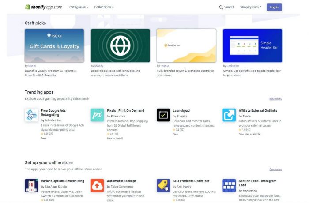The width and height of the screenshot is (309, 203).
Task: Click 'Launch a Loyalty Program w/ Referrals' description
Action: pyautogui.click(x=51, y=73)
